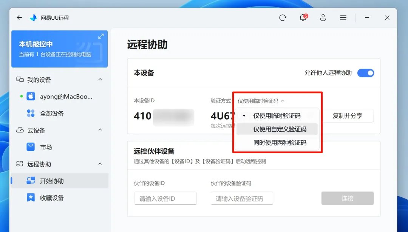
Task: Open notifications bell with 5 badge
Action: pyautogui.click(x=303, y=17)
